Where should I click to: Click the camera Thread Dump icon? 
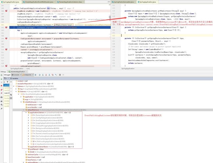click(x=2, y=97)
